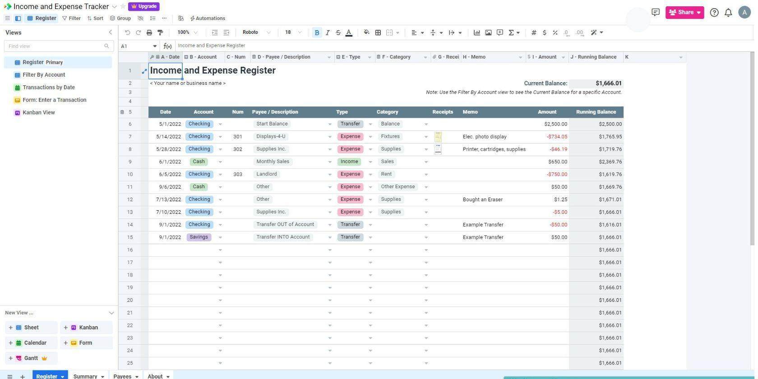Pick text color with the A swatch
Screen dimensions: 758x379
pos(349,32)
